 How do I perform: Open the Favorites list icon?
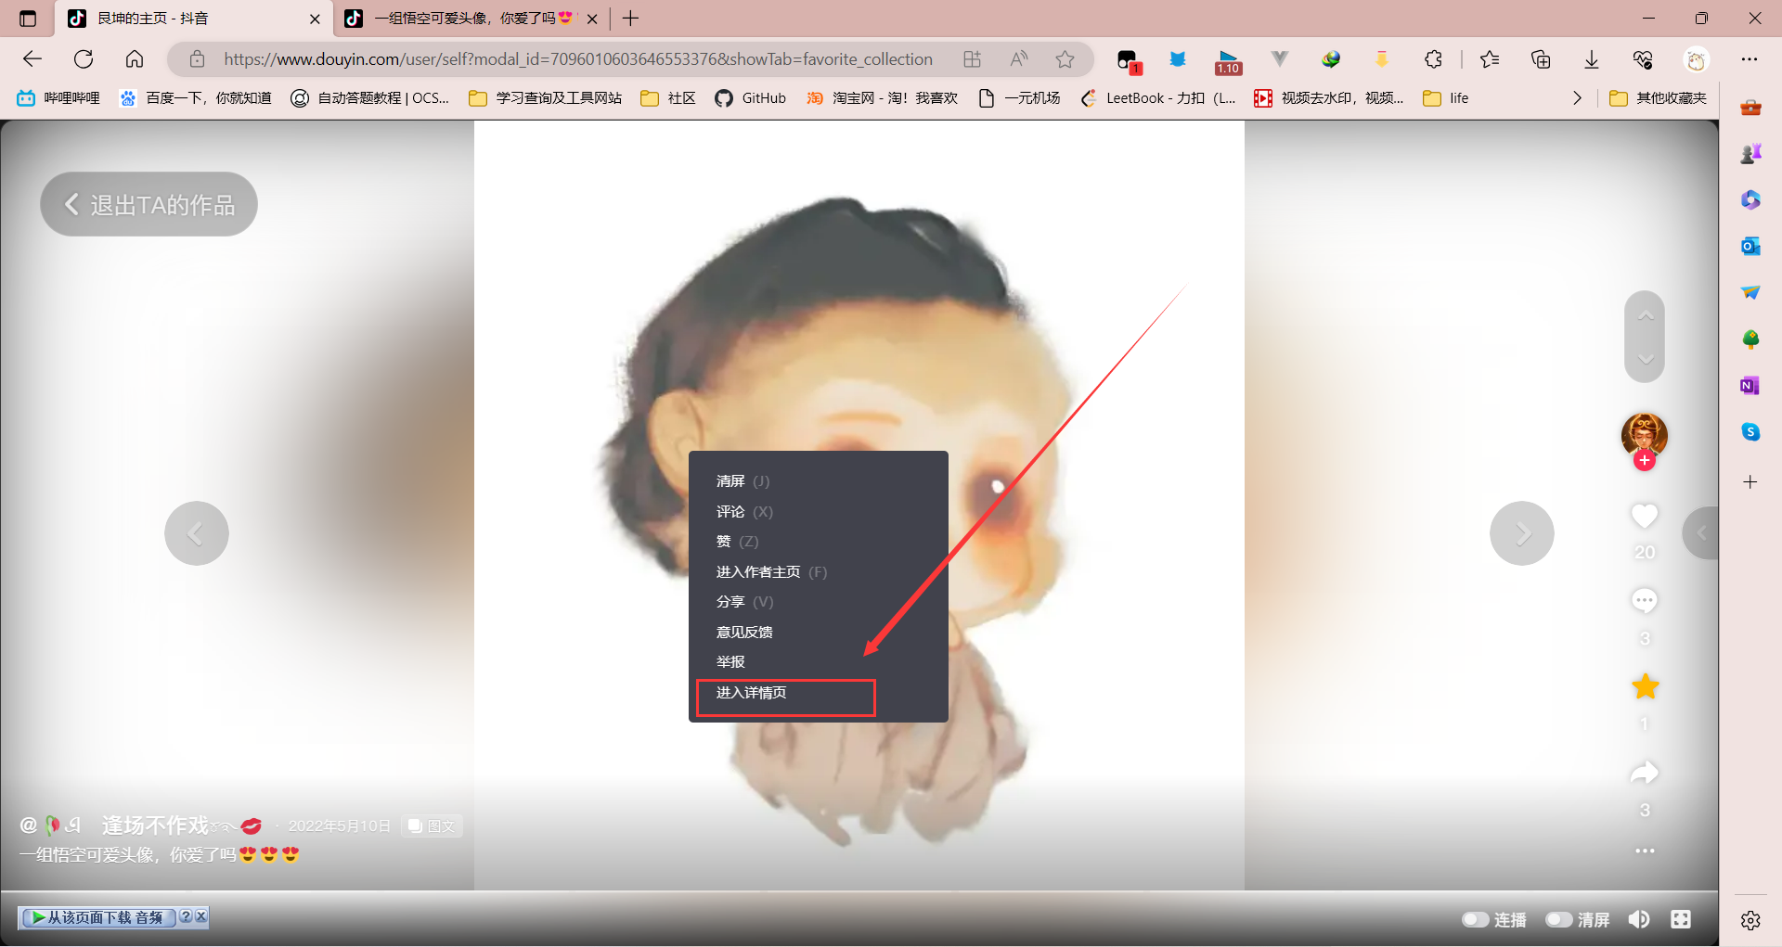1490,59
